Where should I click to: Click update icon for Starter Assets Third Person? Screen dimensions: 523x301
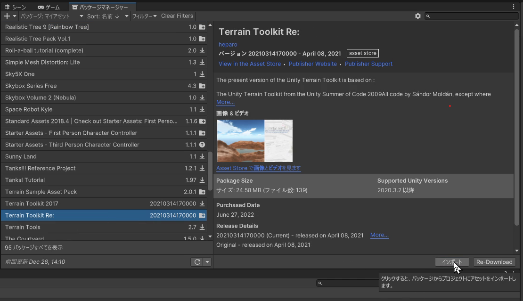tap(202, 145)
